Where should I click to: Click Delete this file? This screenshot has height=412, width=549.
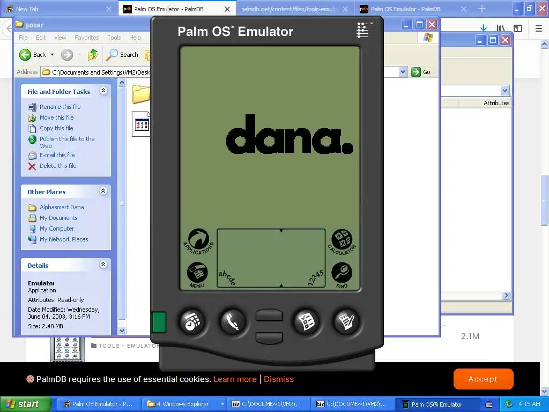(58, 166)
